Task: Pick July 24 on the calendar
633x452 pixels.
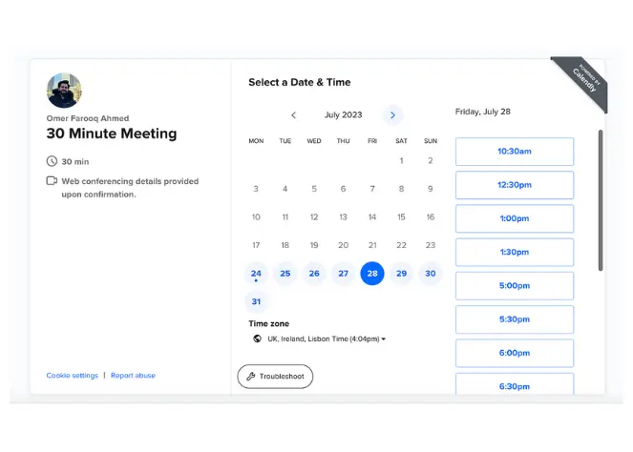Action: point(256,274)
